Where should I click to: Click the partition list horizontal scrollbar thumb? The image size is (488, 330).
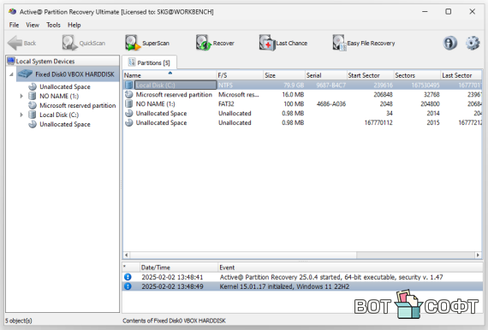point(243,255)
